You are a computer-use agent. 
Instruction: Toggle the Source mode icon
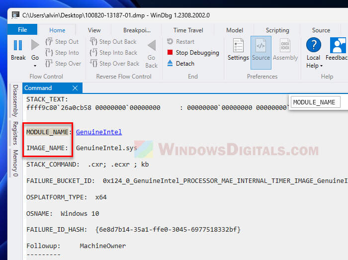[261, 45]
